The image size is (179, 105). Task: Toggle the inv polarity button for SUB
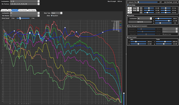point(141,13)
